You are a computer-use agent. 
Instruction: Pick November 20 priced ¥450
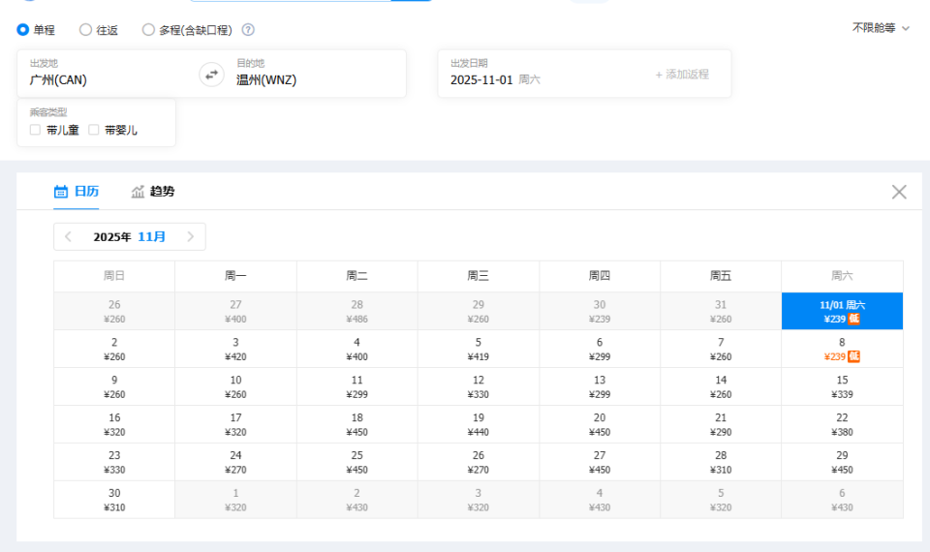[600, 424]
